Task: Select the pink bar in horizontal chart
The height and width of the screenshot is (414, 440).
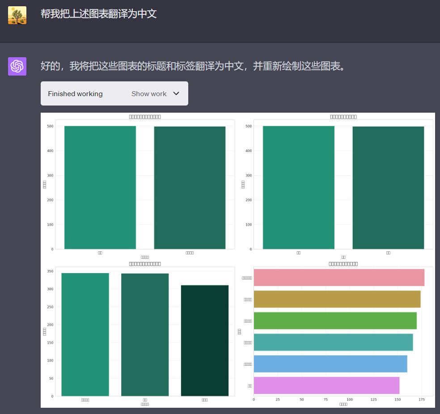Action: pos(338,278)
